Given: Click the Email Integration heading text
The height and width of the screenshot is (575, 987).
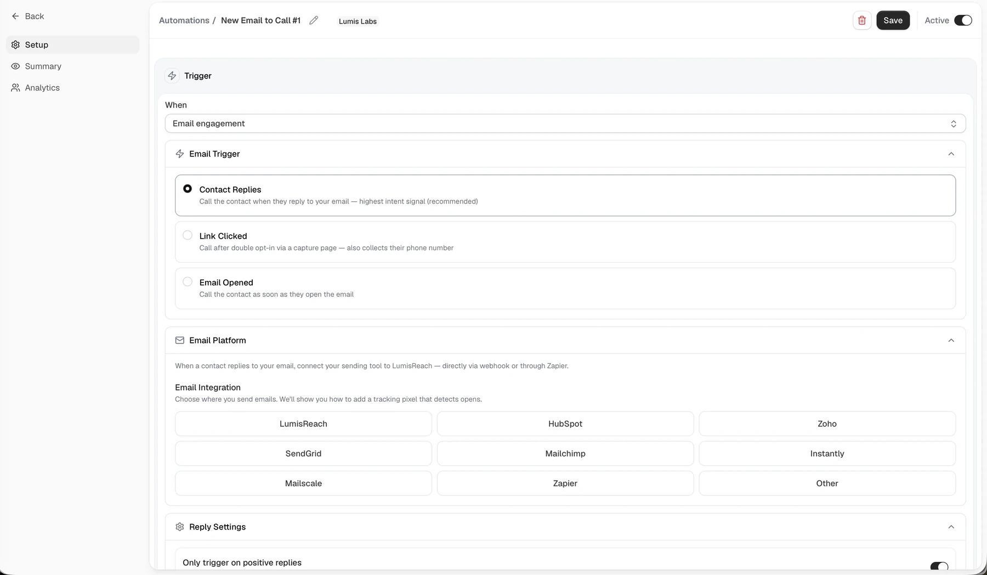Looking at the screenshot, I should point(208,387).
